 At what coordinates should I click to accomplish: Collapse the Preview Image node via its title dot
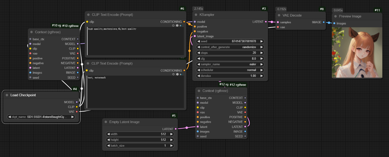[336, 16]
